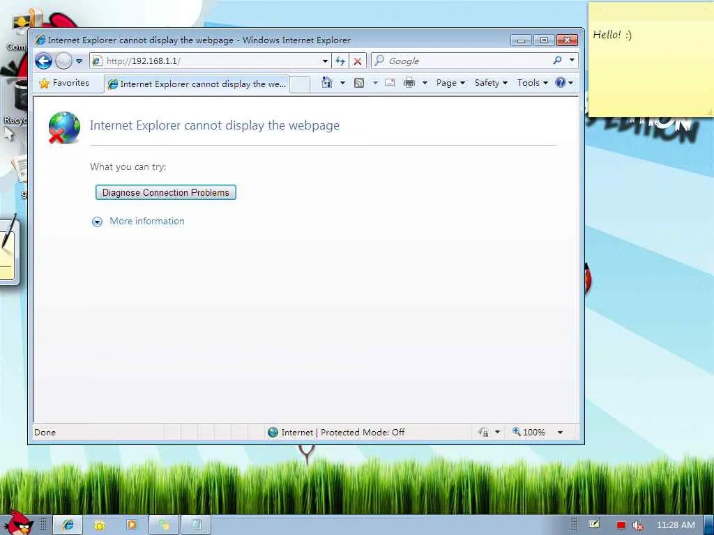Open the Page menu

tap(450, 83)
